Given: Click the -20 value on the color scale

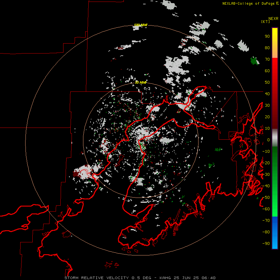Looking at the screenshot, I should point(266,163).
